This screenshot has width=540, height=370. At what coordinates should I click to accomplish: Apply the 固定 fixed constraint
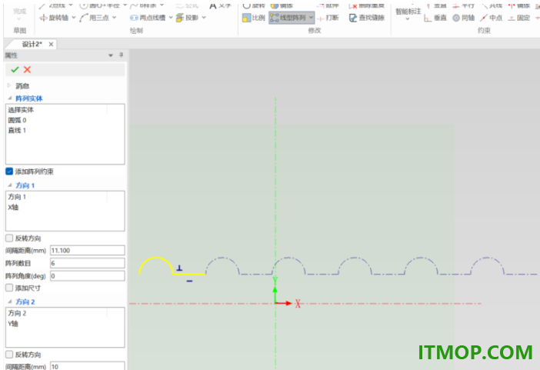(519, 18)
